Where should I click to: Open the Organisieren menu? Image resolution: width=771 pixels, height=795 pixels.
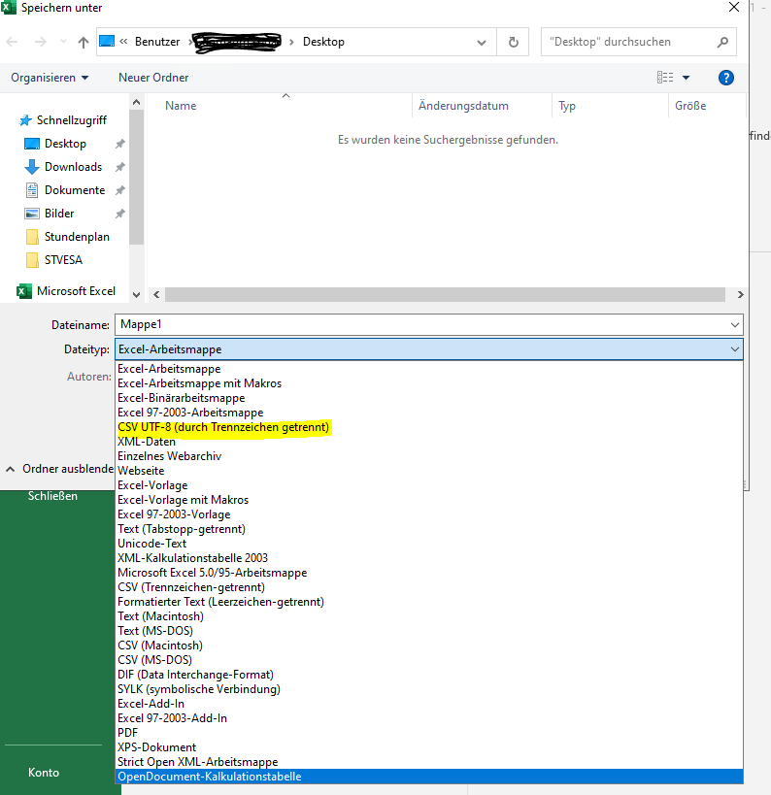(50, 78)
